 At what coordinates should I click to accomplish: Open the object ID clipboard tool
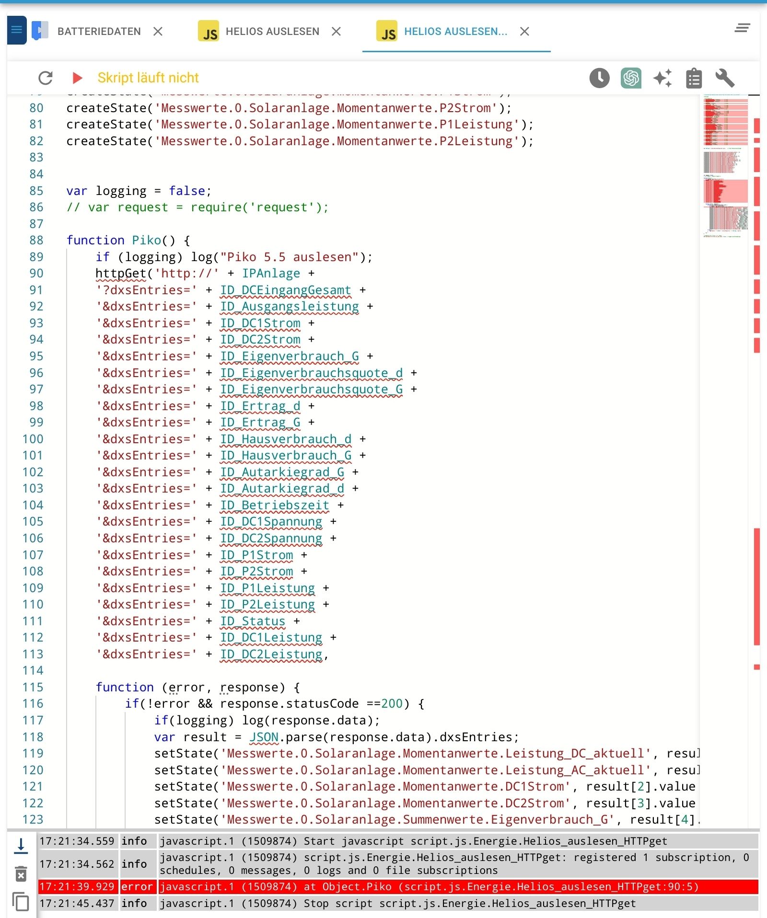pos(694,78)
